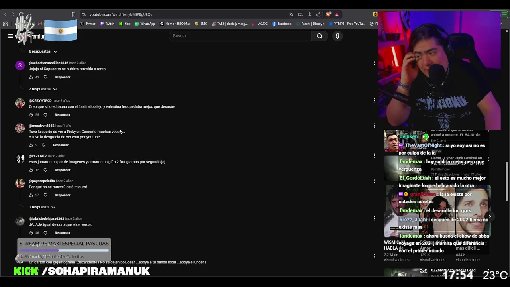The width and height of the screenshot is (510, 287).
Task: Open the Facebook bookmark
Action: (282, 24)
